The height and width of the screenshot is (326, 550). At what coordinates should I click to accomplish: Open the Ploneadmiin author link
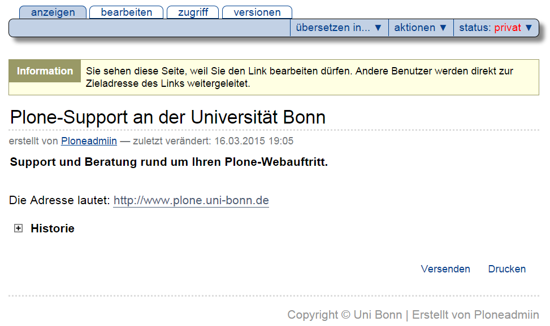pyautogui.click(x=89, y=141)
